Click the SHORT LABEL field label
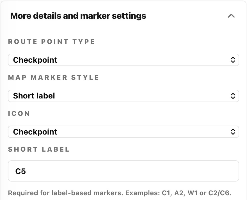Screen dimensions: 247x200 click(39, 149)
